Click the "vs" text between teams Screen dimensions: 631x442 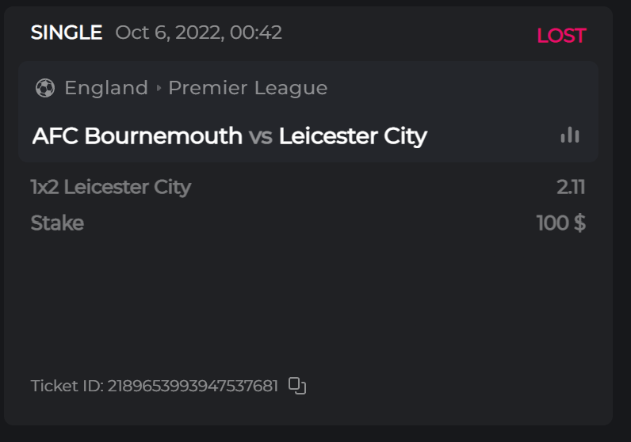click(x=260, y=136)
